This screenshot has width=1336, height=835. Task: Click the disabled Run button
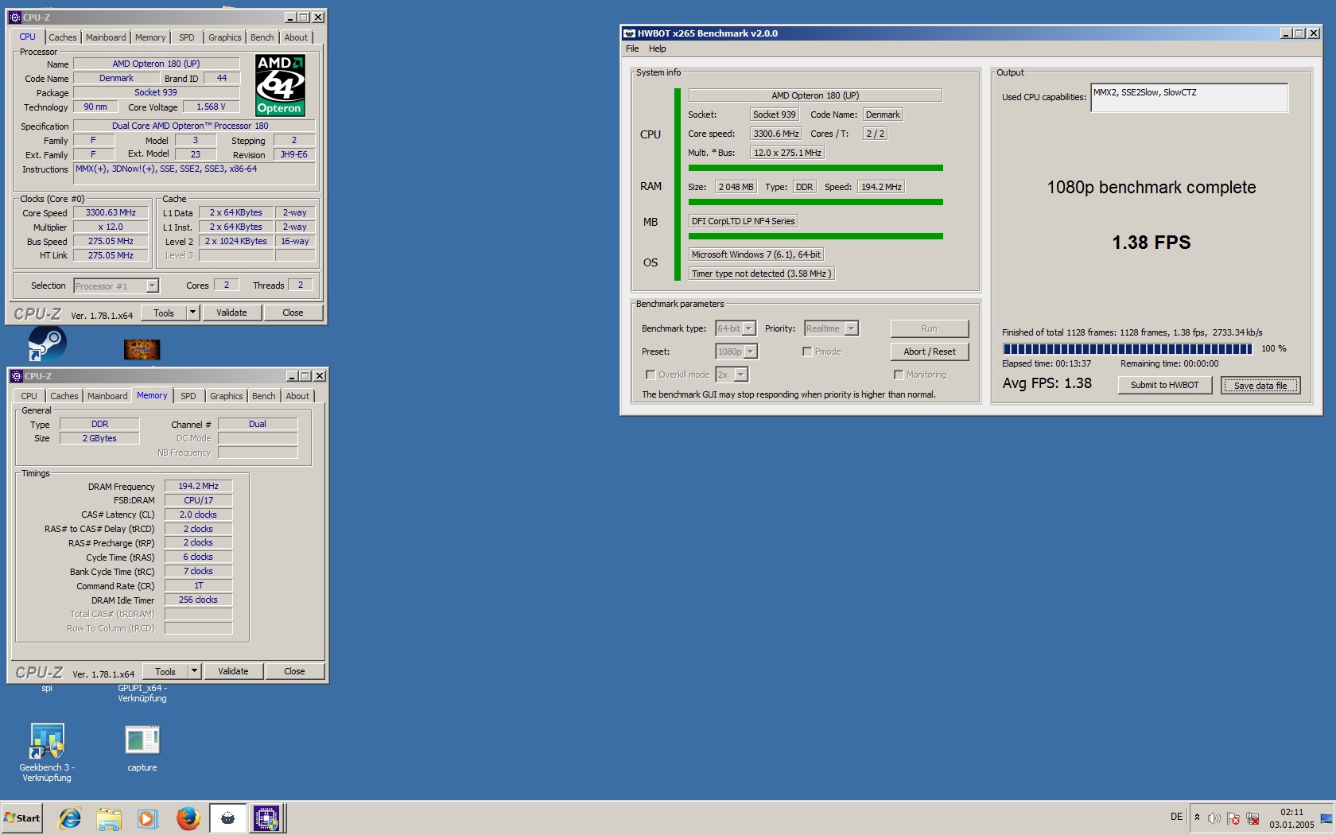[x=930, y=328]
